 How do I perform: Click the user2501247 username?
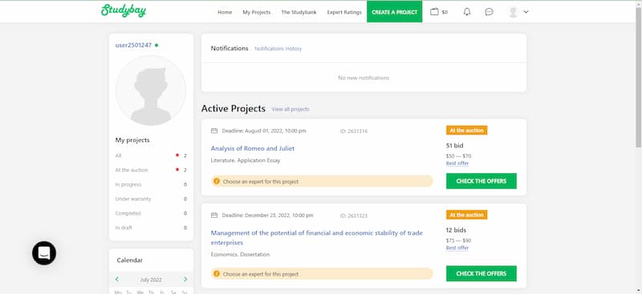point(133,45)
